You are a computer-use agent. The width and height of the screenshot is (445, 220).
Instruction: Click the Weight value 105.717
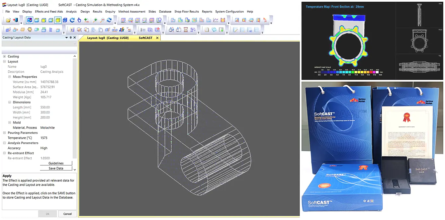46,97
